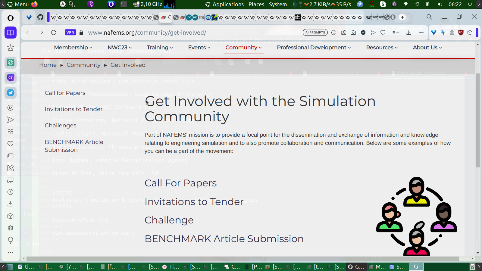The width and height of the screenshot is (482, 271).
Task: Open the Opera main menu logo
Action: [x=11, y=18]
